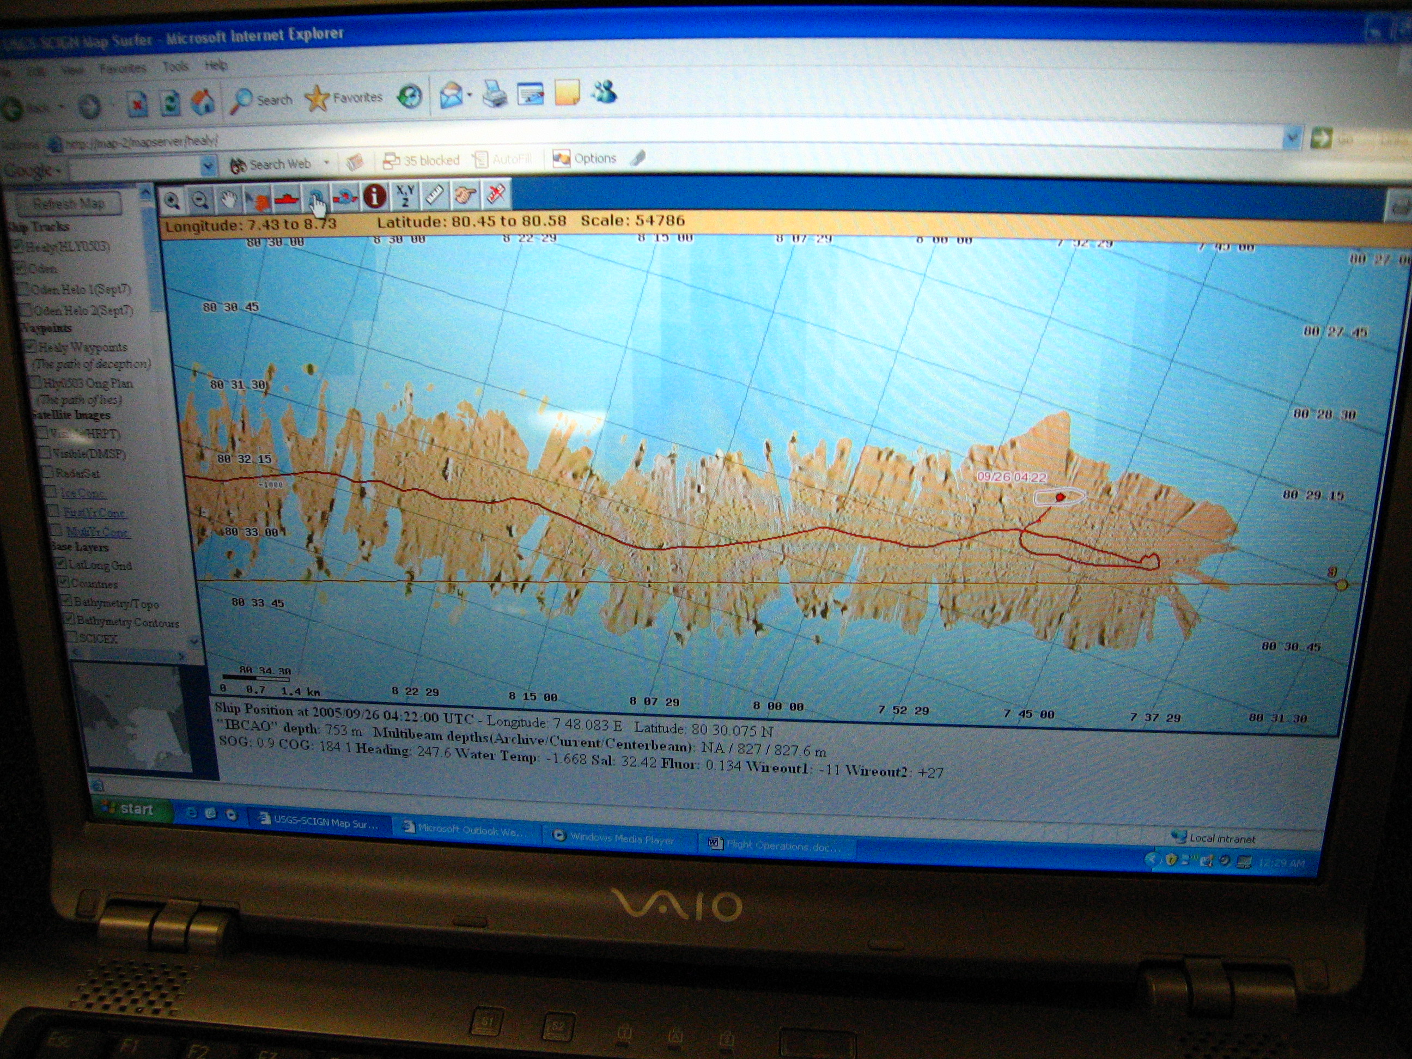This screenshot has height=1059, width=1412.
Task: Open the red info identify tool
Action: coord(375,196)
